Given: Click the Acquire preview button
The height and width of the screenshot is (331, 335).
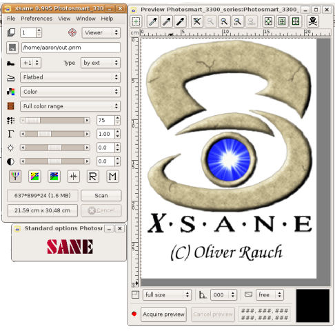Looking at the screenshot, I should coord(163,314).
